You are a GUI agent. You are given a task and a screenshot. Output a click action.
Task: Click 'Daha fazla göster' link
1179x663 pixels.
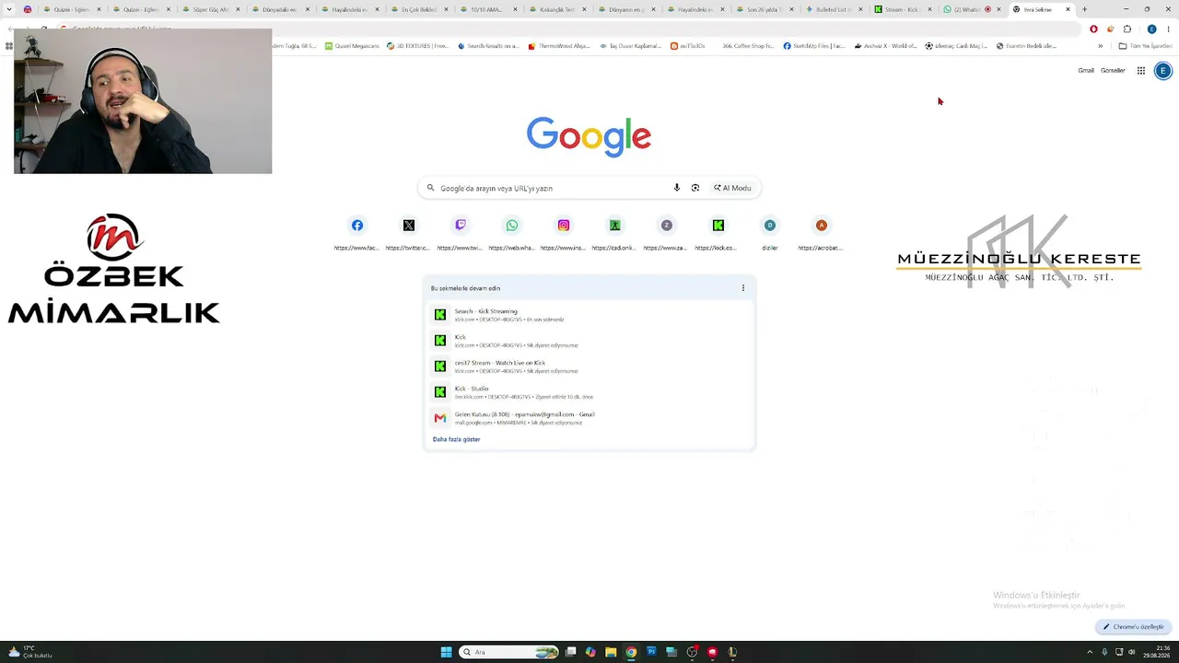coord(456,439)
